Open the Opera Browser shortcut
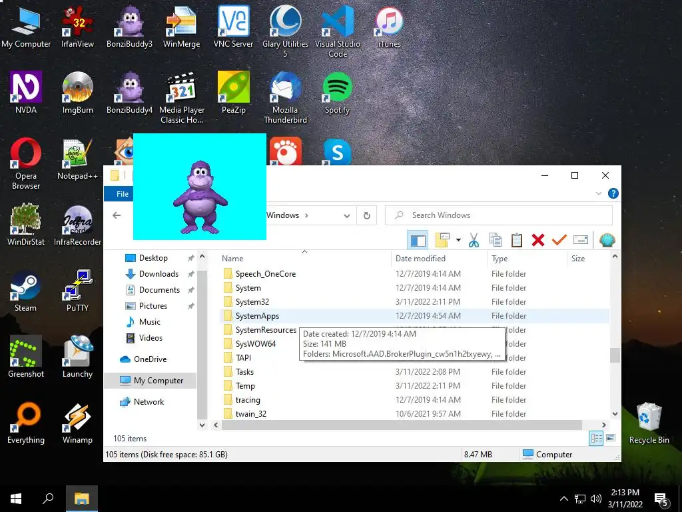 [26, 164]
